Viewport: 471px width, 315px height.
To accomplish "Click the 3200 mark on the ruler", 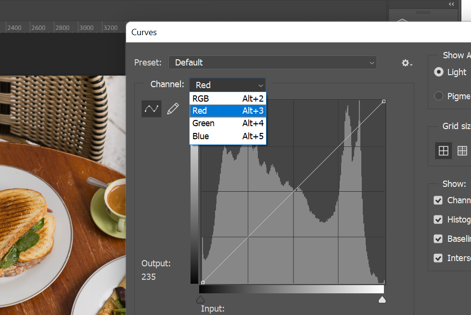I will point(110,27).
